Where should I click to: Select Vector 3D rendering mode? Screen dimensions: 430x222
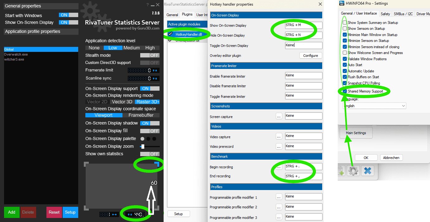122,102
